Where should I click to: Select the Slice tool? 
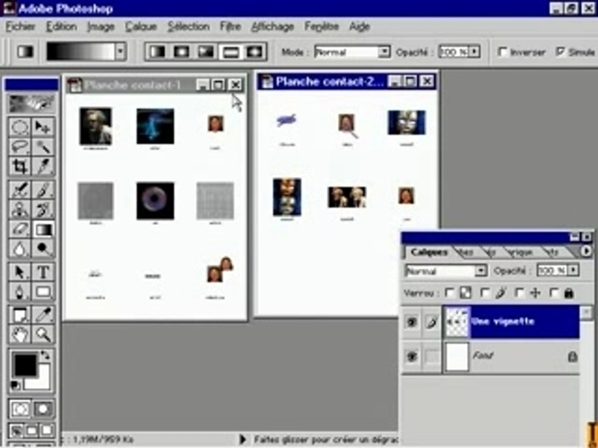coord(43,166)
